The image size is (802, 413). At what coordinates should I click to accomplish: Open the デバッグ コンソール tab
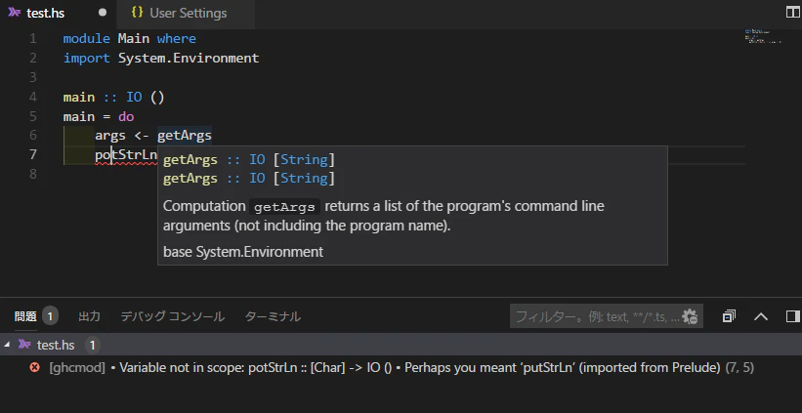(x=172, y=316)
